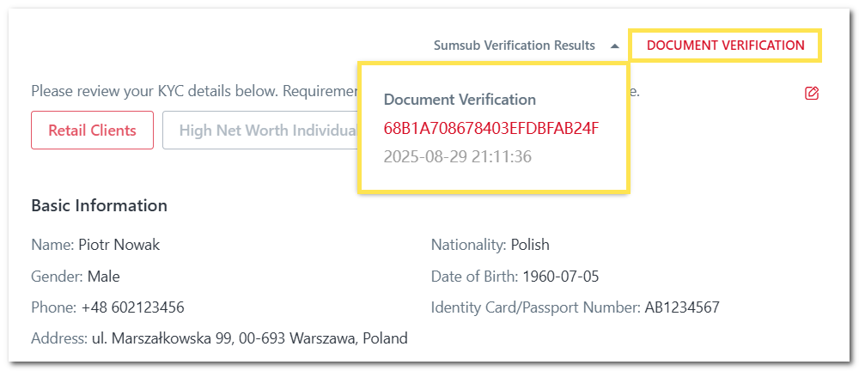Select the Retail Clients category
This screenshot has height=371, width=859.
(x=92, y=131)
